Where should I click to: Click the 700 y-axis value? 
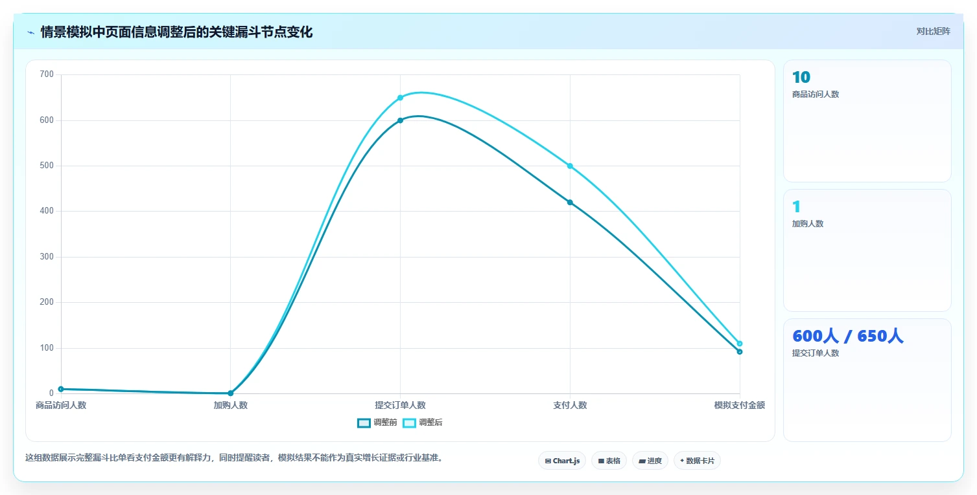pyautogui.click(x=47, y=74)
